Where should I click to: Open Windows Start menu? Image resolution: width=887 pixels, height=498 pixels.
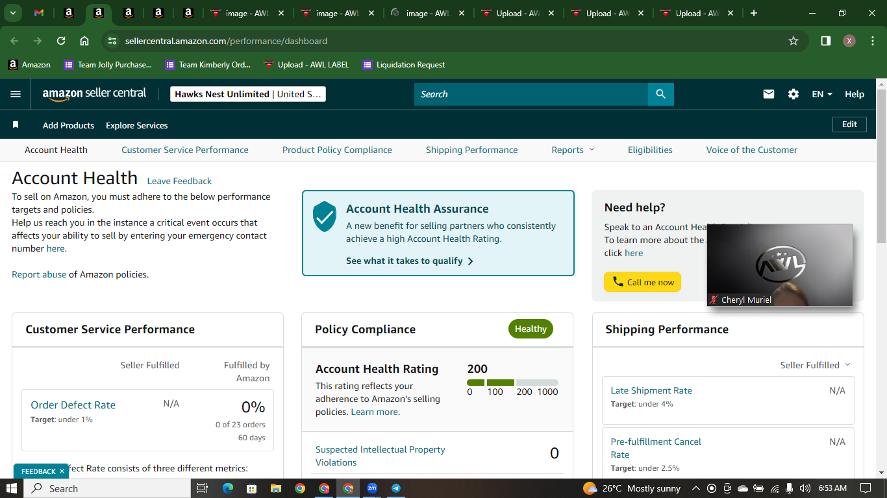12,488
